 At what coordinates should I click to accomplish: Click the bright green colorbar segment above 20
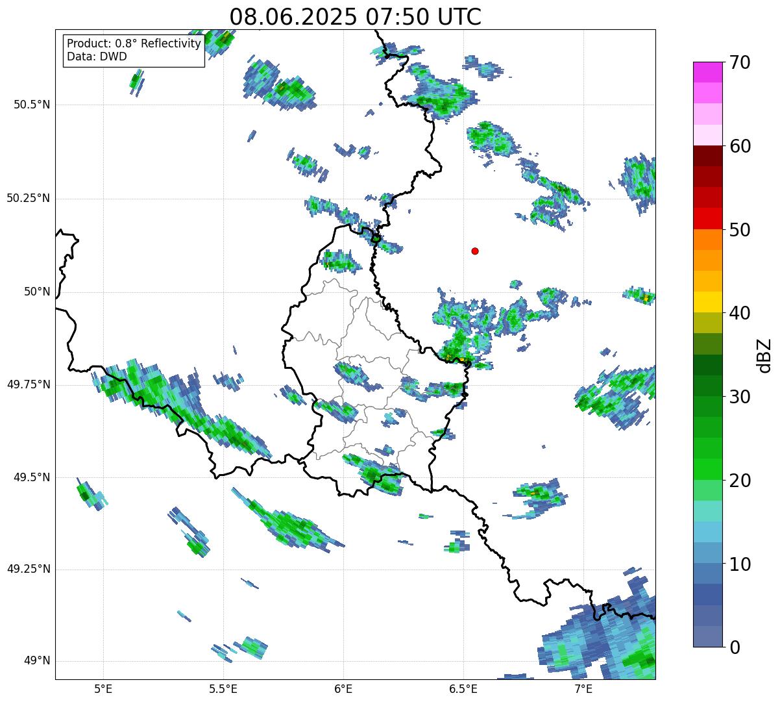708,470
